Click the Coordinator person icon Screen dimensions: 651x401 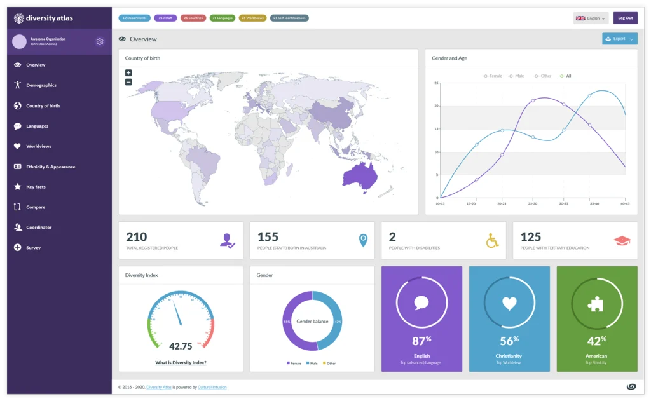tap(17, 227)
